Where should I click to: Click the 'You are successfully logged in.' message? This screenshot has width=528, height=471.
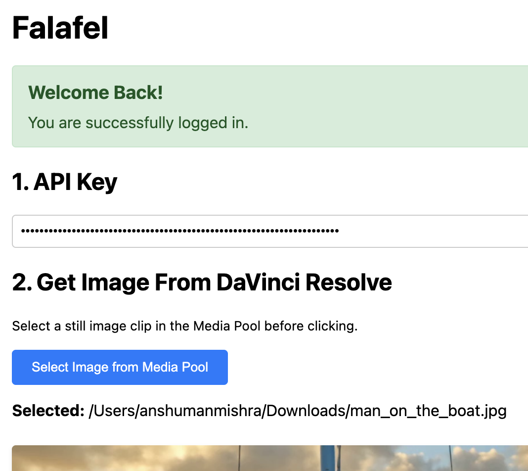[138, 123]
